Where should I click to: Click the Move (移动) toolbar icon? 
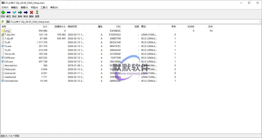(26, 13)
